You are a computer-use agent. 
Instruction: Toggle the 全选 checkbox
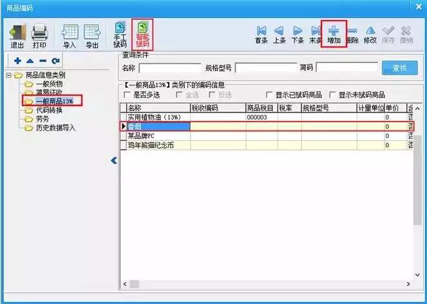[x=180, y=94]
